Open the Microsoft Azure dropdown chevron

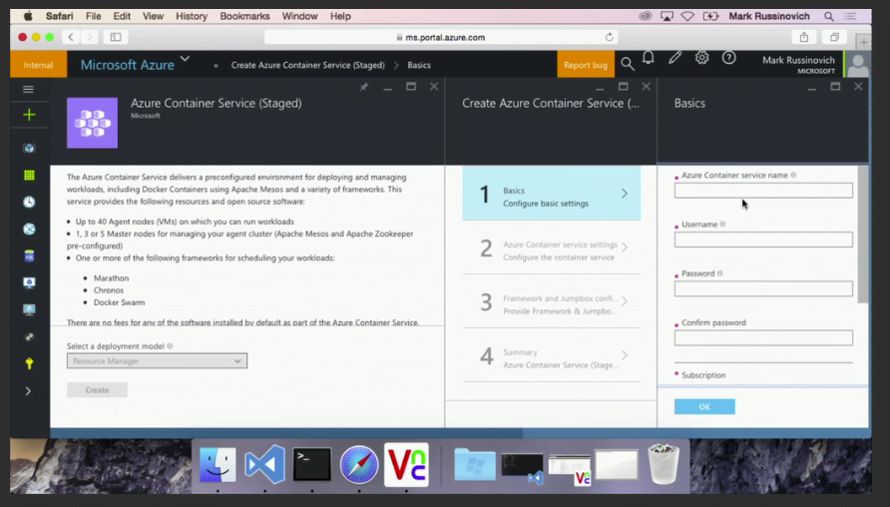point(185,59)
